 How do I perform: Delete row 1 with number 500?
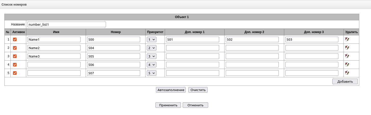point(347,39)
